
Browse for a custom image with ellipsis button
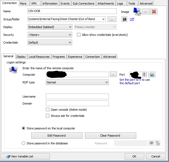[x=146, y=11]
